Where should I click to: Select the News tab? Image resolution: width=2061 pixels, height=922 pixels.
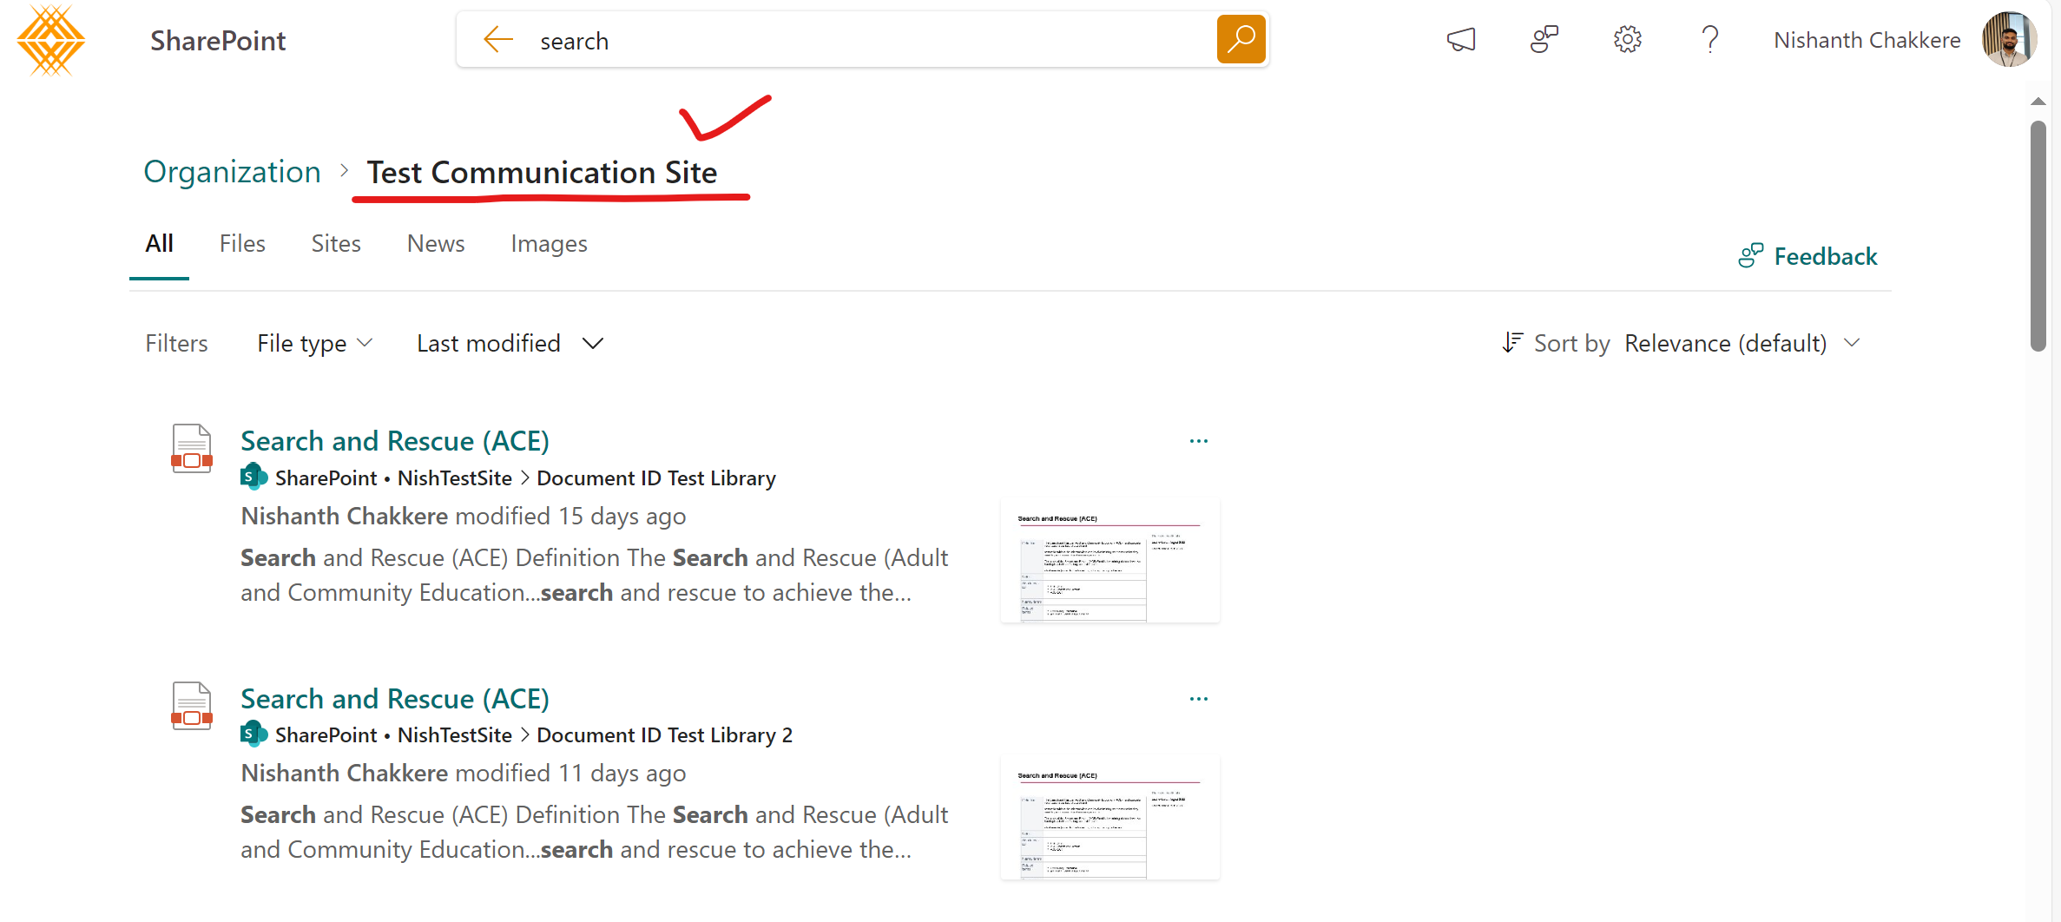tap(436, 244)
